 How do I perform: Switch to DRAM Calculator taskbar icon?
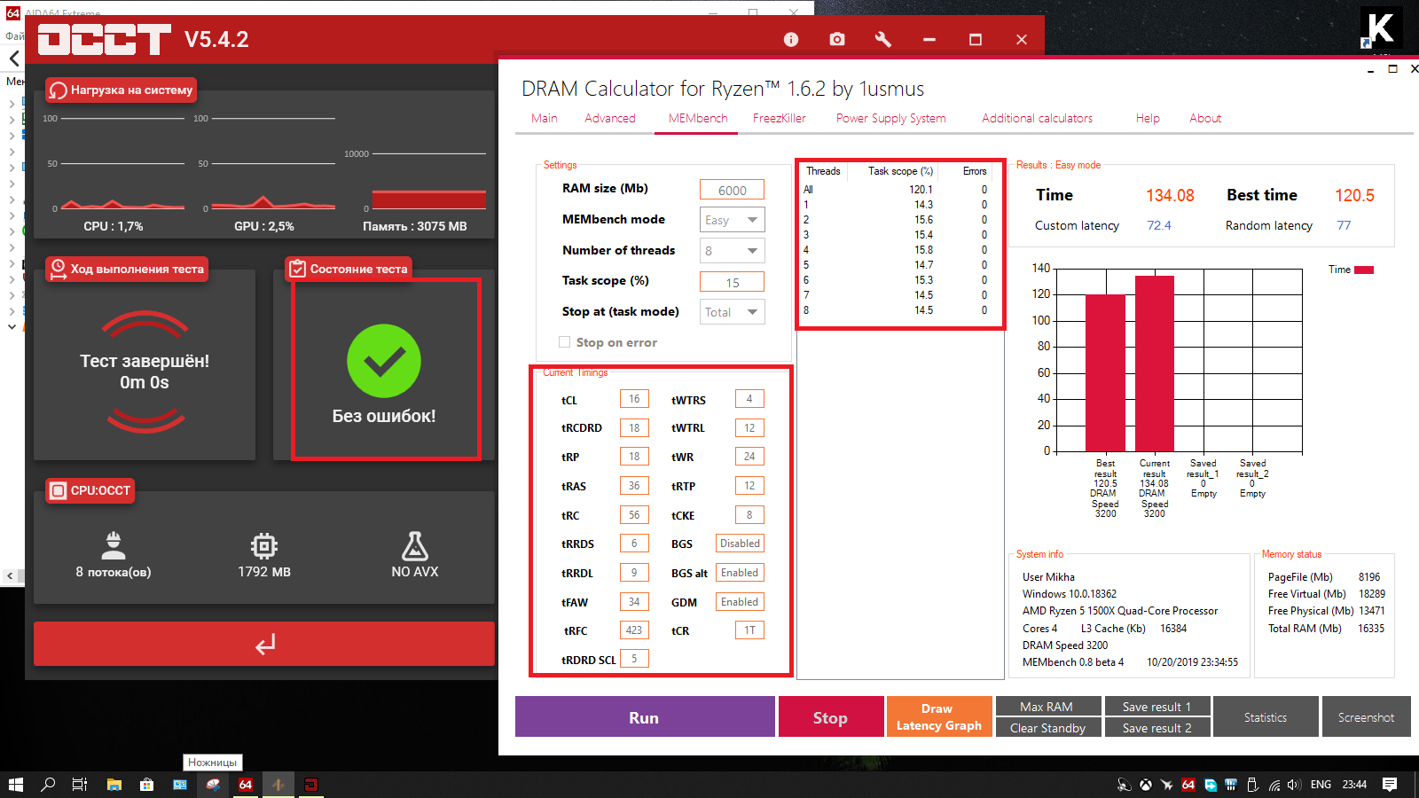click(x=278, y=785)
